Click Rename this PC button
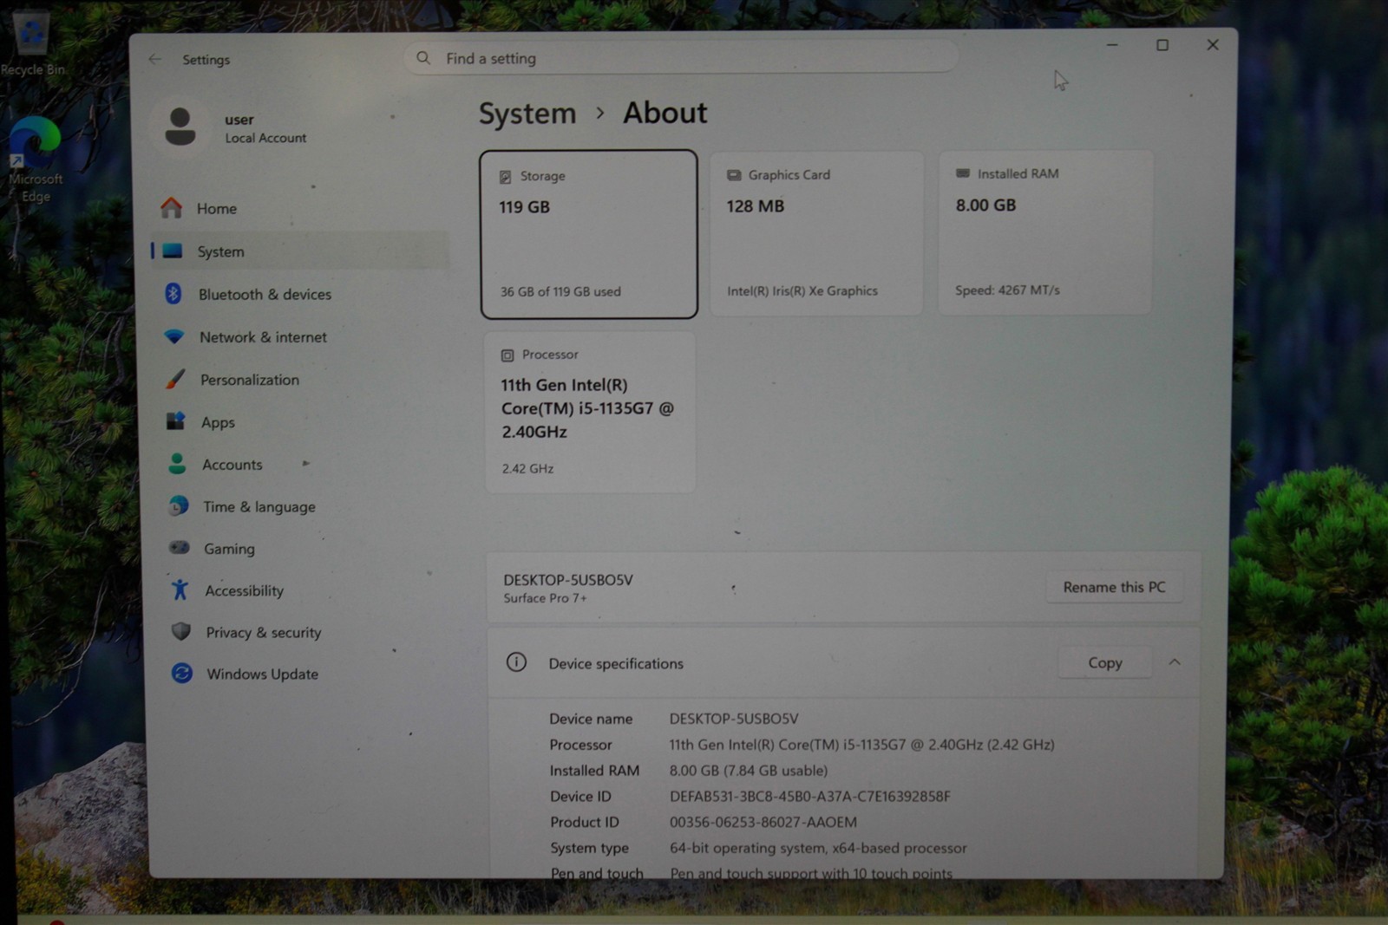Image resolution: width=1388 pixels, height=925 pixels. (x=1114, y=587)
